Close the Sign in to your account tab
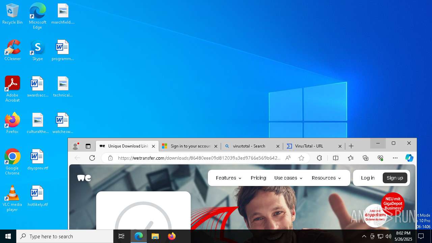Viewport: 432px width, 243px height. pos(216,146)
